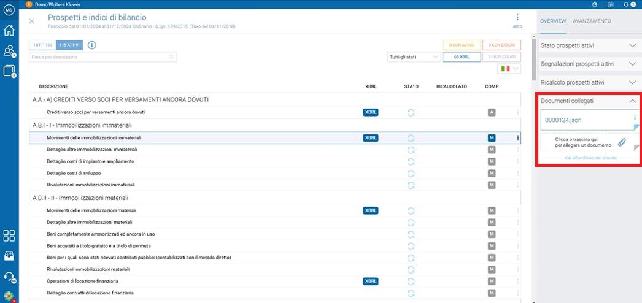Screen dimensions: 642x303
Task: Click XBRL badge for Crediti verso soci row
Action: tap(371, 112)
